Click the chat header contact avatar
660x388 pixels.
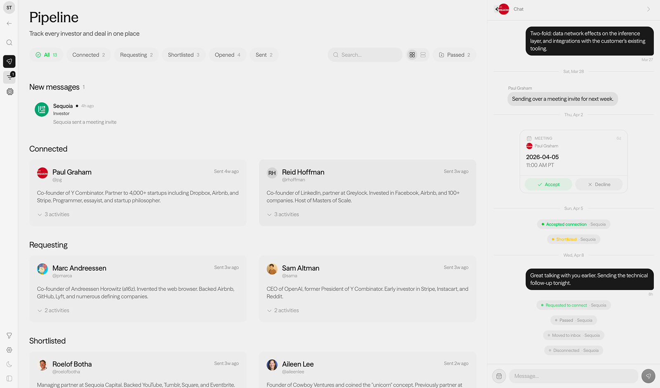click(503, 9)
